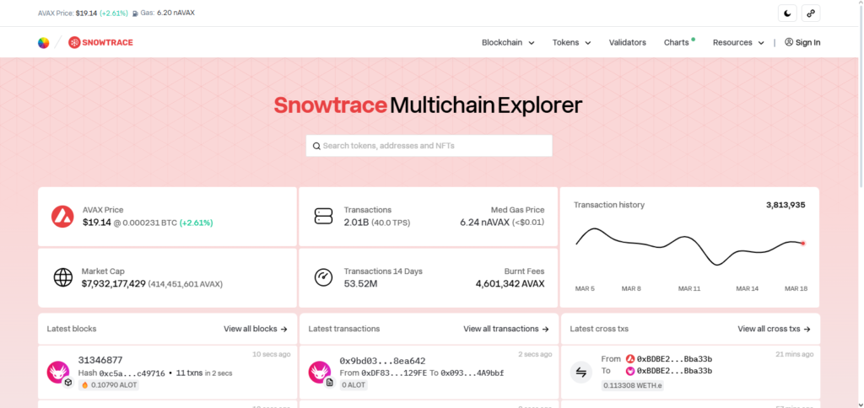
Task: Click the server Transactions icon
Action: pyautogui.click(x=323, y=216)
